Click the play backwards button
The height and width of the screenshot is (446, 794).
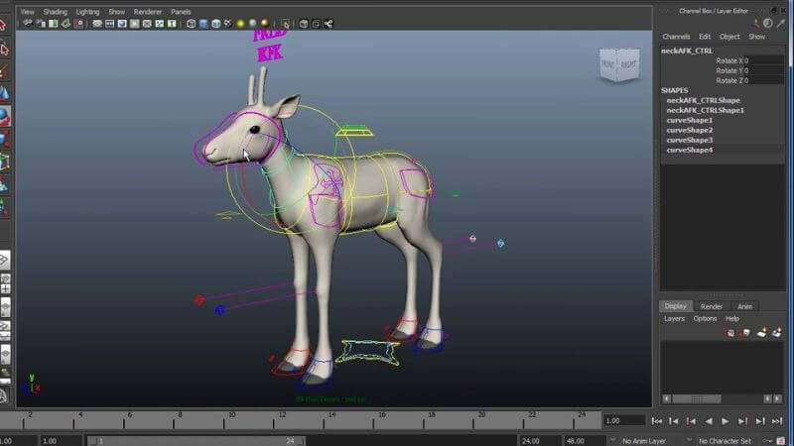coord(709,421)
